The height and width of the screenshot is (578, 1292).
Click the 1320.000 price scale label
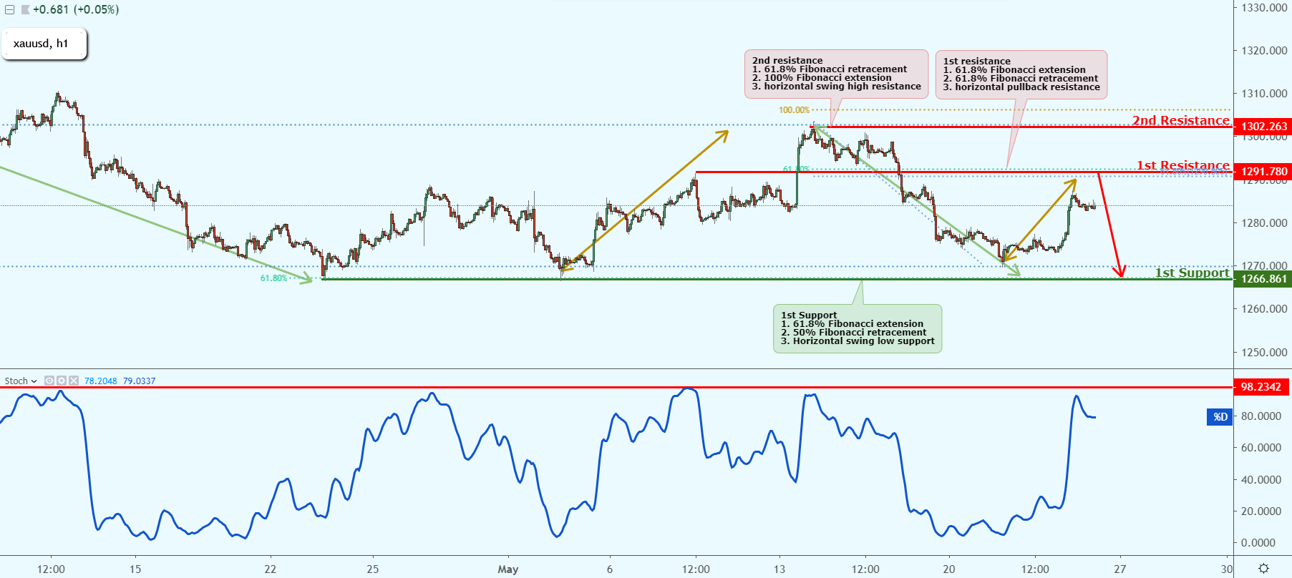coord(1264,51)
